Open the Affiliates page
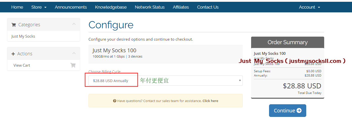The height and width of the screenshot is (126, 352). (181, 7)
